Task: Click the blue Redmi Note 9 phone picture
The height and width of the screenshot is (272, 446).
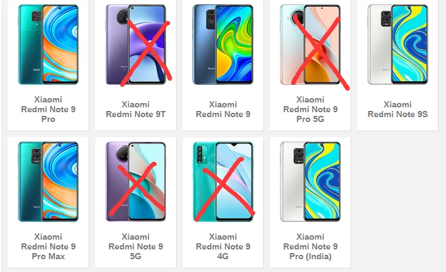Action: tap(223, 45)
